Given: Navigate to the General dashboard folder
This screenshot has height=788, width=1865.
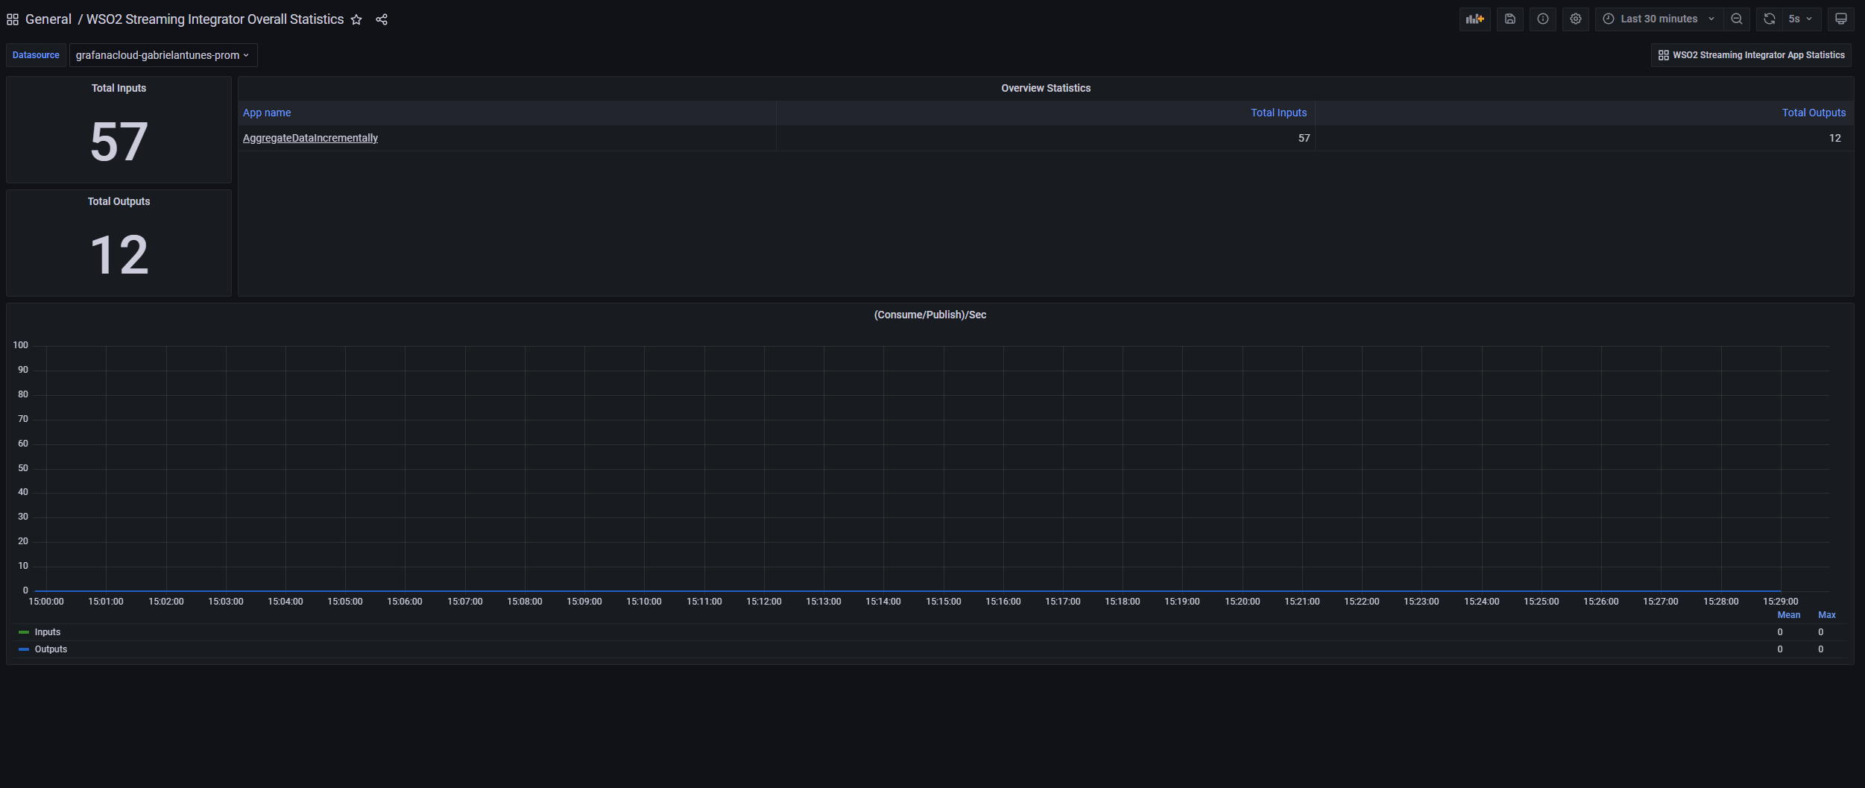Looking at the screenshot, I should [49, 19].
